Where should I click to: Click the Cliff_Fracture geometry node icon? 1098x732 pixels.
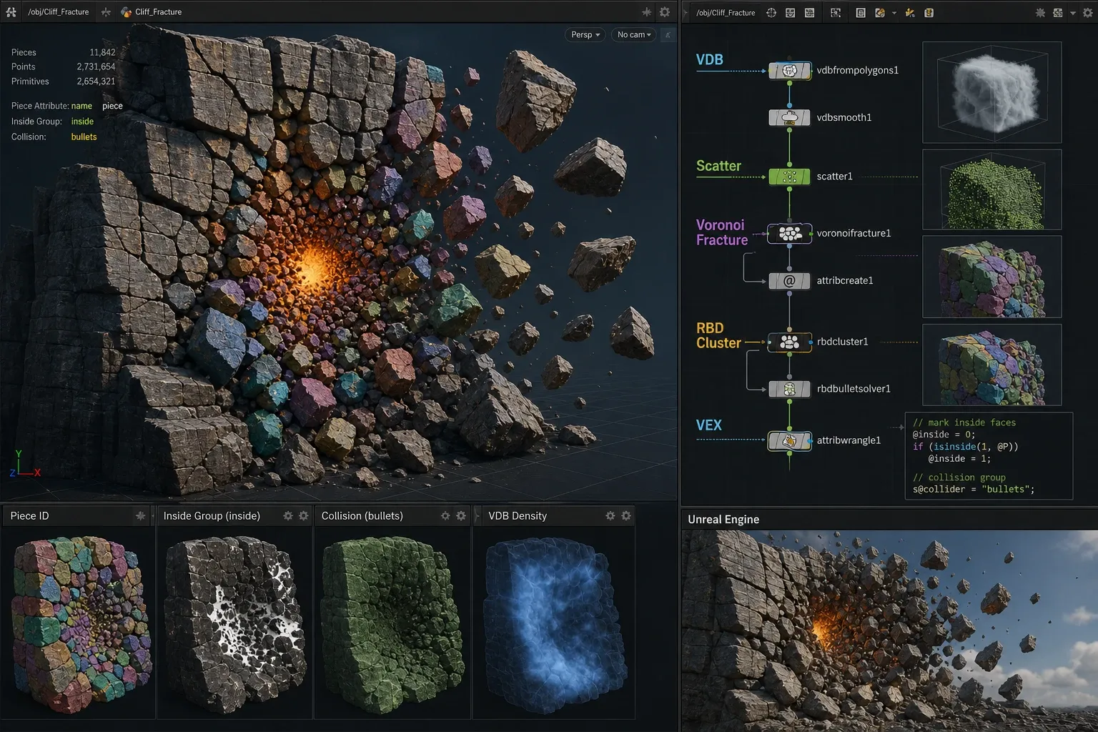pos(127,12)
